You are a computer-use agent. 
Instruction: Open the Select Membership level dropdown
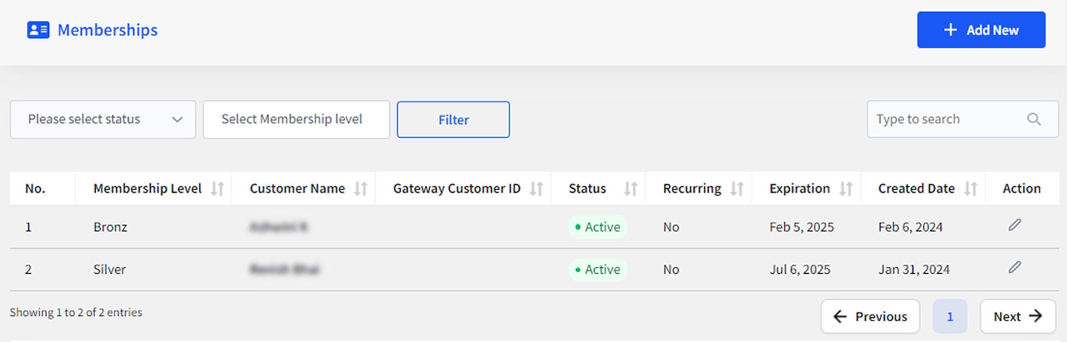click(x=296, y=120)
